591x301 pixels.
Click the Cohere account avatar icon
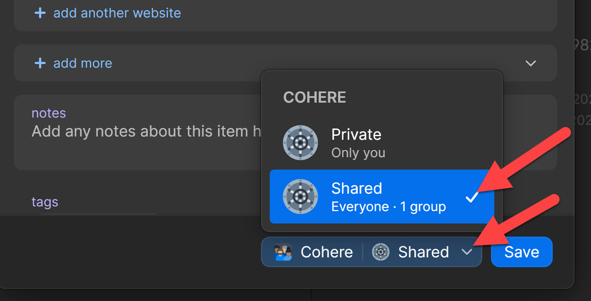283,252
